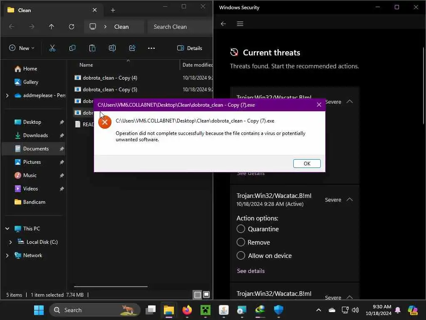
Task: Click the horizontal scrollbar in file list
Action: [x=111, y=287]
